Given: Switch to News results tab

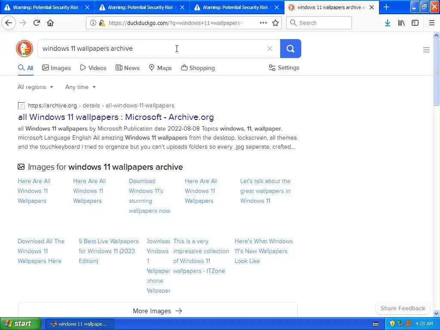Looking at the screenshot, I should pyautogui.click(x=127, y=68).
